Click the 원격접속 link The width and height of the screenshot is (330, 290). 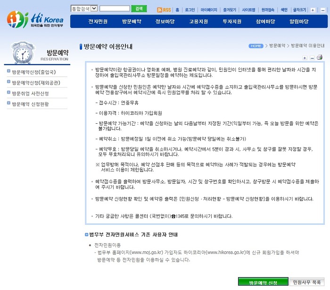[268, 10]
